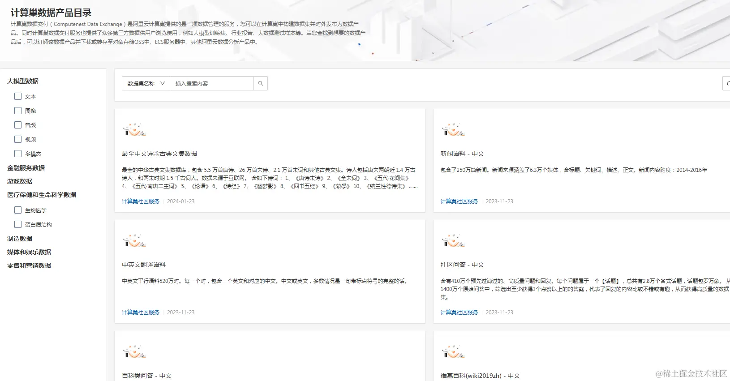Open 新闻语料 - 中文 dataset title
Viewport: 730px width, 381px height.
[462, 154]
